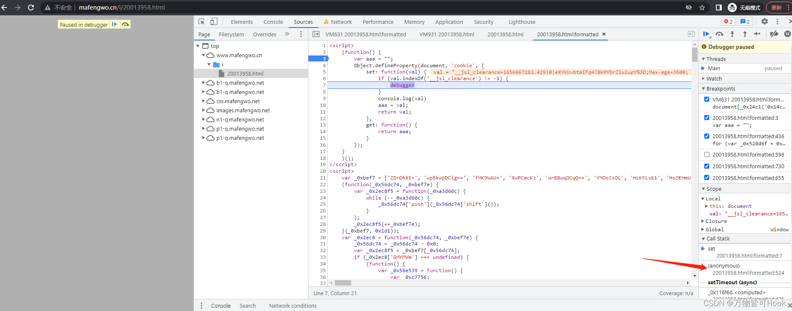Toggle device toolbar icon

214,22
